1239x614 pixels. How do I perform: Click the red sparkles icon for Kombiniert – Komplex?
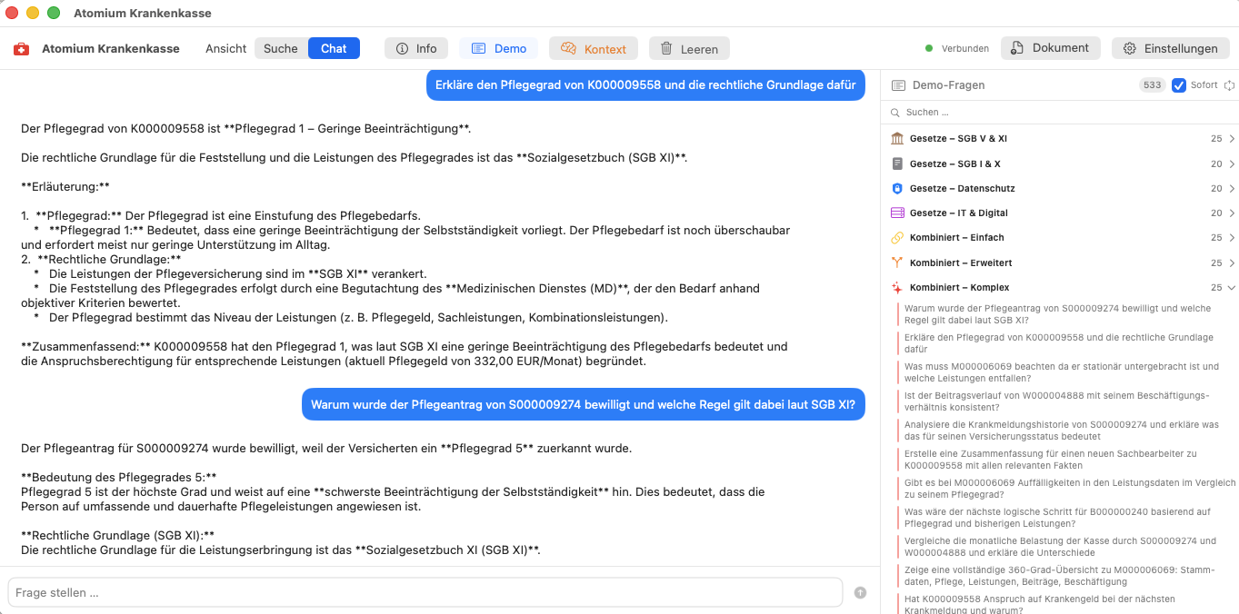coord(897,287)
